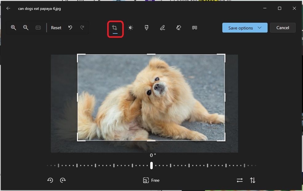Select the Crop tool
The height and width of the screenshot is (191, 303).
coord(115,28)
